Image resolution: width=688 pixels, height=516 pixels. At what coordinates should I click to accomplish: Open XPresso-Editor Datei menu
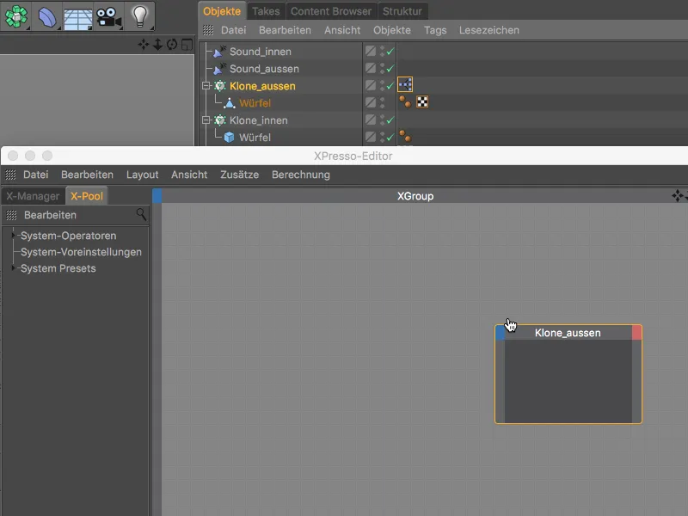click(35, 175)
